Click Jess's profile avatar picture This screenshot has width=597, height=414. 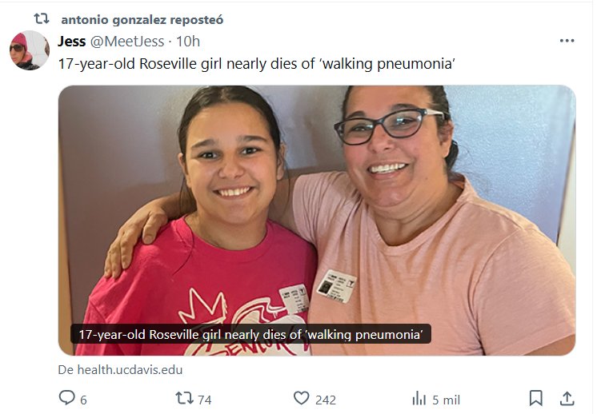coord(30,51)
